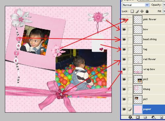Open the adjustment layer half-circle icon
The height and width of the screenshot is (121, 165).
coord(153,117)
